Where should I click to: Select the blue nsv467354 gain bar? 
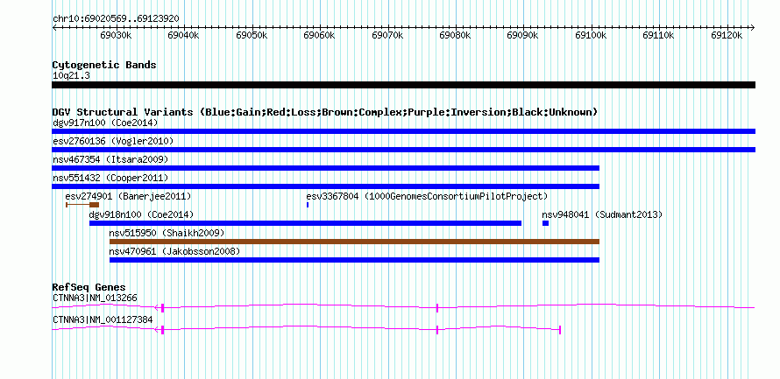[x=325, y=168]
